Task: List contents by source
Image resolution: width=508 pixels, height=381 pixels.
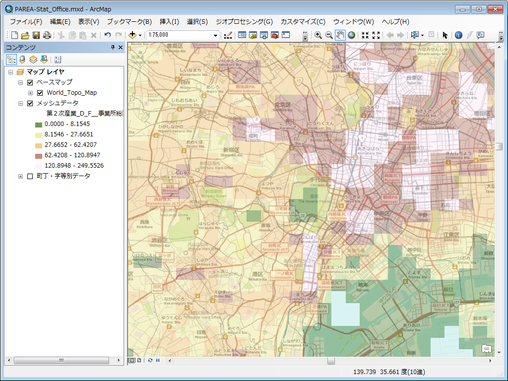Action: click(x=22, y=60)
